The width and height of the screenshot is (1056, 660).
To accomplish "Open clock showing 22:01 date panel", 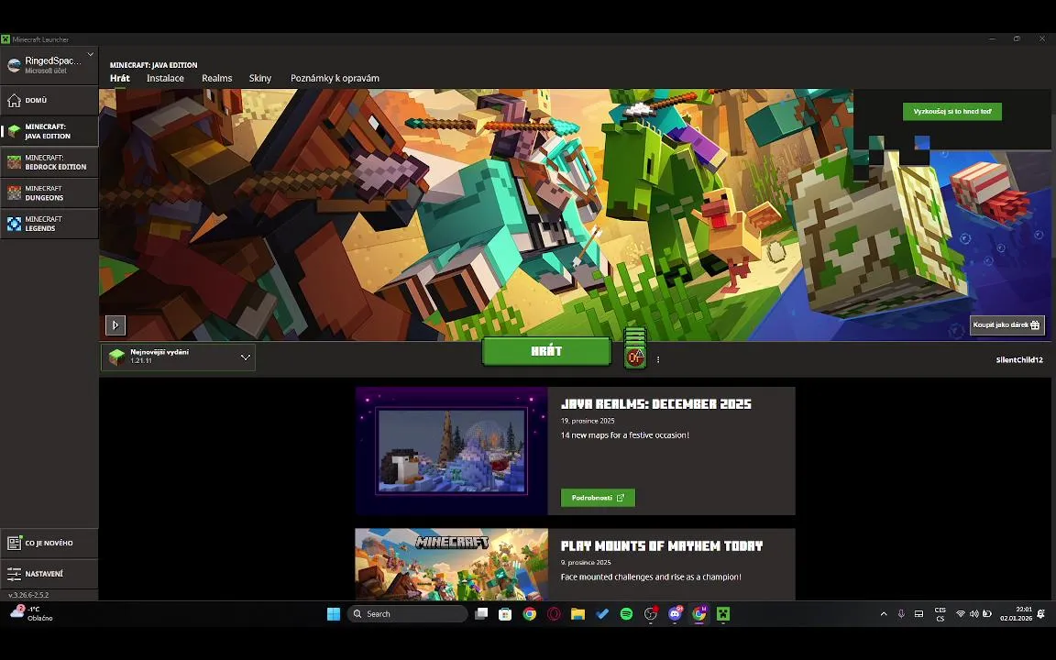I will click(x=1016, y=613).
